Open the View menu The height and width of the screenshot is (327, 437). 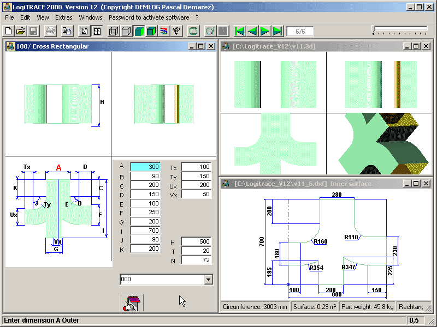tap(43, 17)
